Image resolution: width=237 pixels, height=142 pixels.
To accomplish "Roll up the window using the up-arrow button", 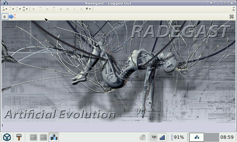I will tap(211, 3).
